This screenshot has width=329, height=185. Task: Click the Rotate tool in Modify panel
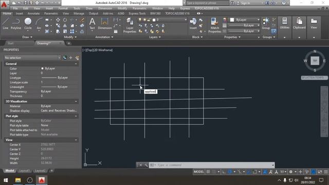65,20
